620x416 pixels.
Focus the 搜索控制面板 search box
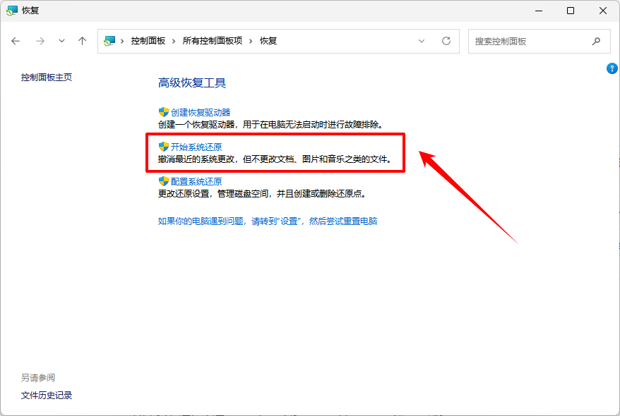click(539, 41)
